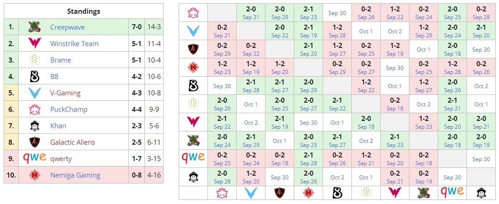499x204 pixels.
Task: Open the Creepwave team link
Action: pyautogui.click(x=67, y=27)
